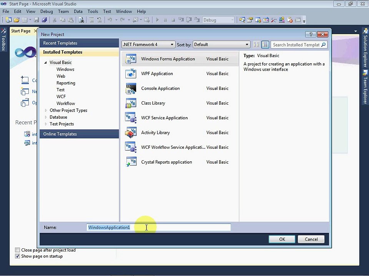Open the Help menu
The image size is (369, 276).
(x=141, y=11)
